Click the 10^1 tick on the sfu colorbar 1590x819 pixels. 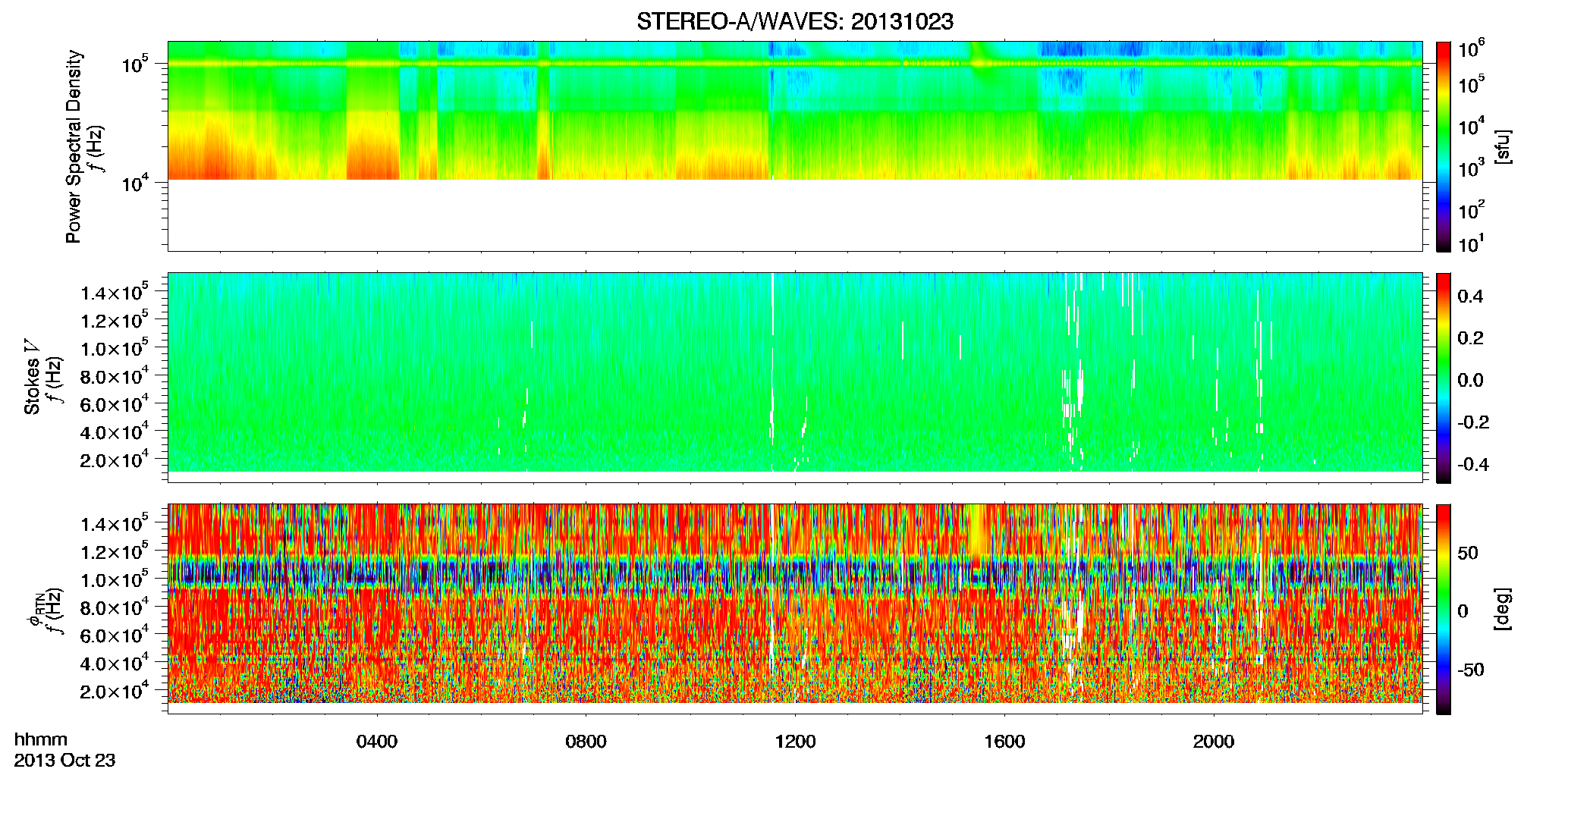[1471, 244]
